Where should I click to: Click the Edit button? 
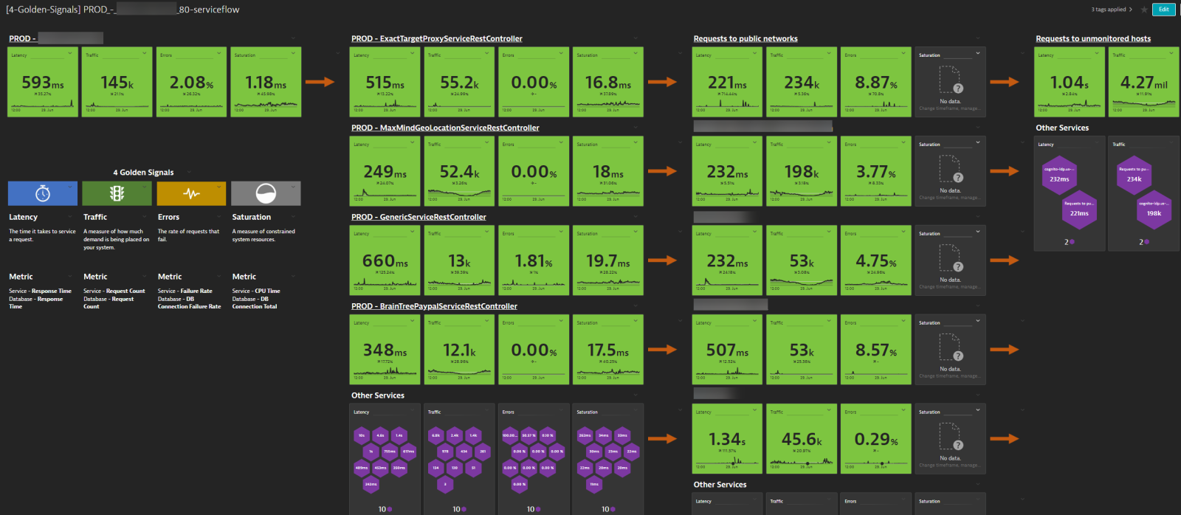[1164, 9]
